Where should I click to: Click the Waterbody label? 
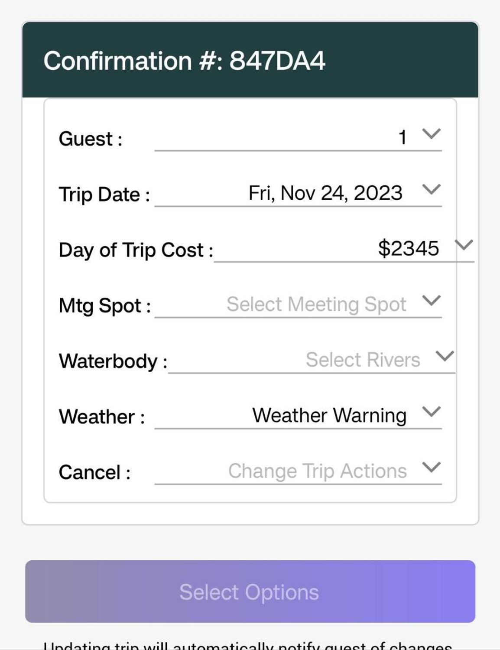[113, 361]
